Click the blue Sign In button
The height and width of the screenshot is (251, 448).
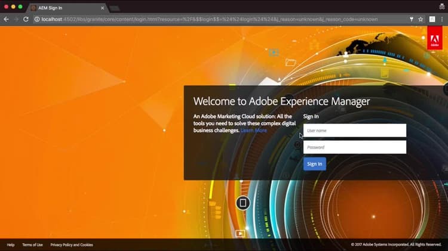(x=315, y=164)
